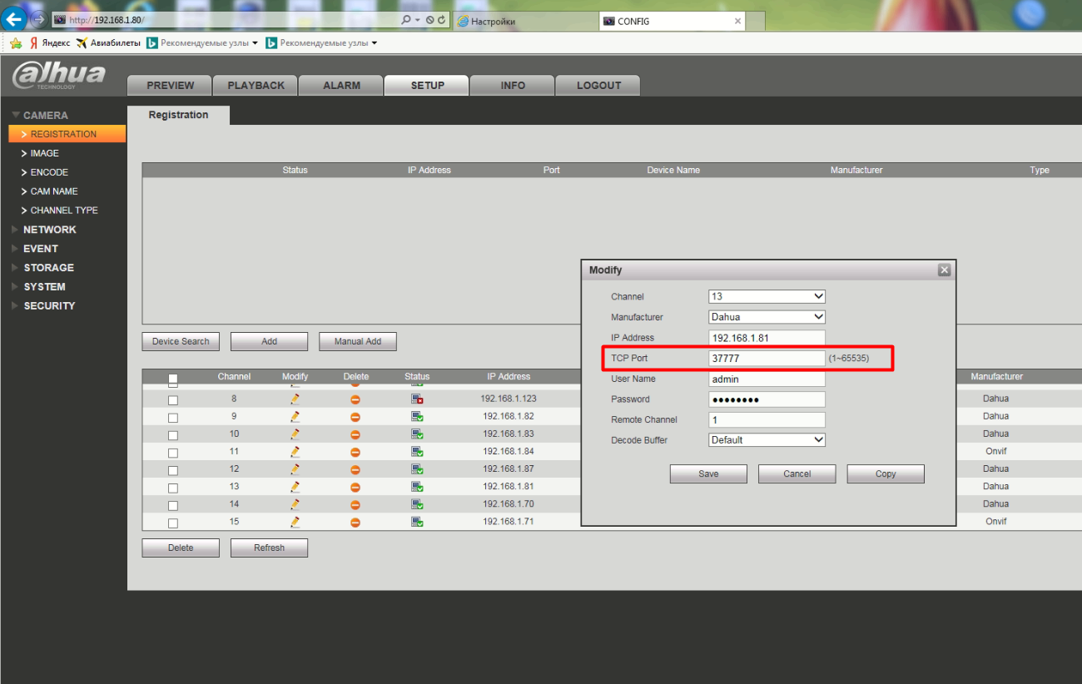Click the status icon for channel 8
The height and width of the screenshot is (684, 1082).
(417, 399)
